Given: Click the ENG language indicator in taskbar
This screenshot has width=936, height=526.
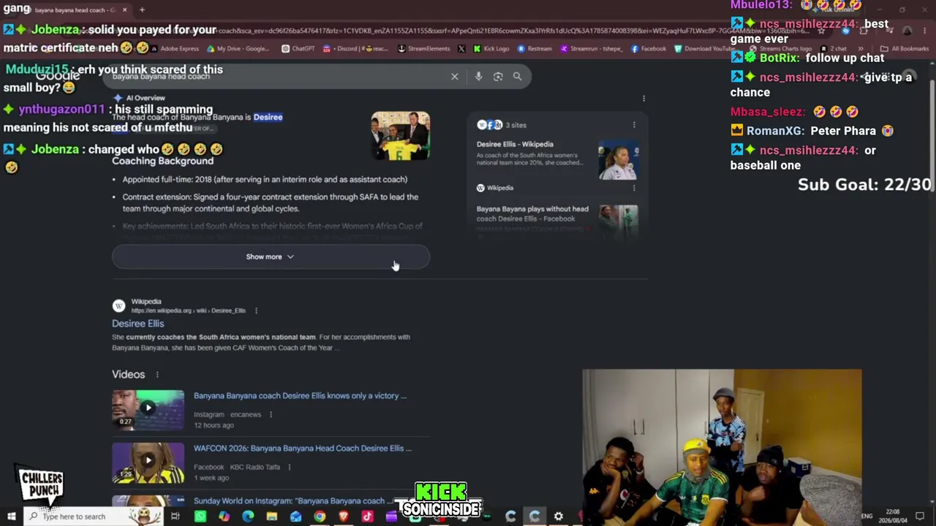Looking at the screenshot, I should tap(867, 517).
